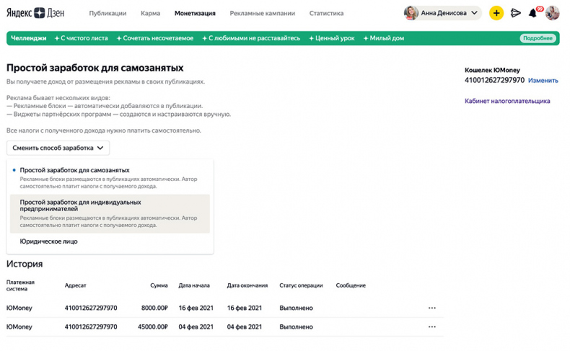Click Изменить link next to wallet number
This screenshot has width=570, height=351.
coord(543,81)
